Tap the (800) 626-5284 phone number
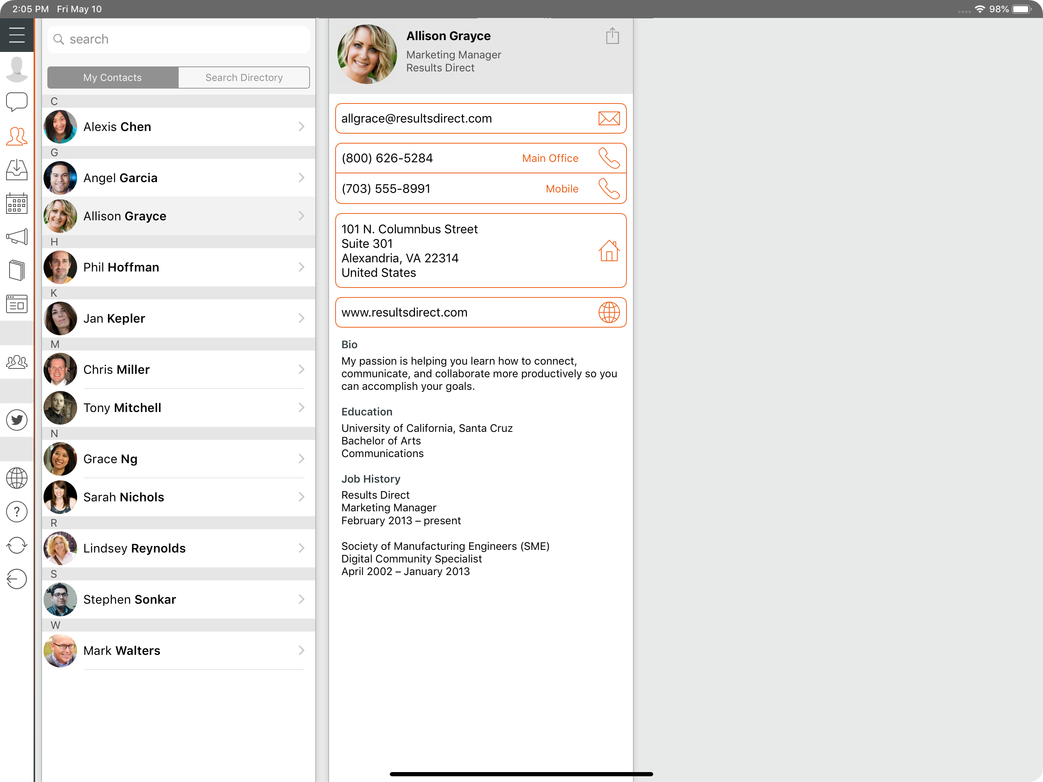The image size is (1043, 782). tap(387, 158)
